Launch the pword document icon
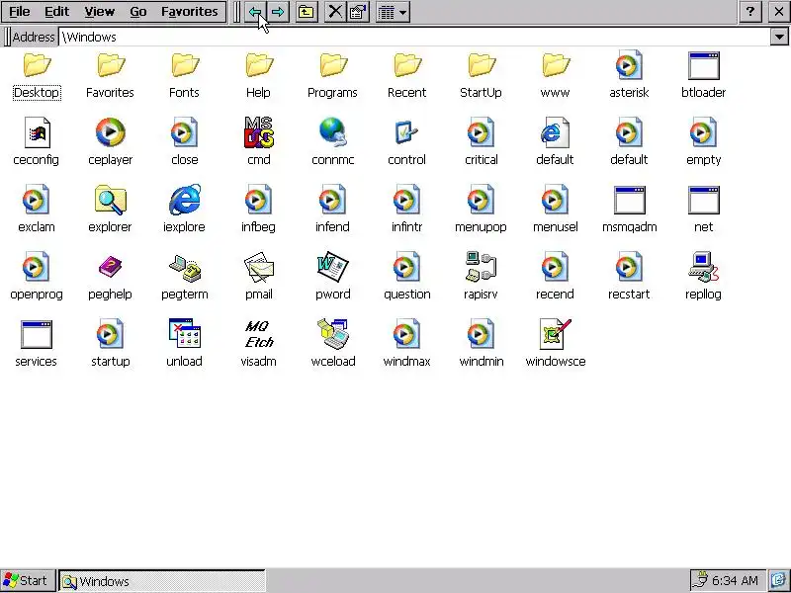Image resolution: width=791 pixels, height=593 pixels. (332, 267)
